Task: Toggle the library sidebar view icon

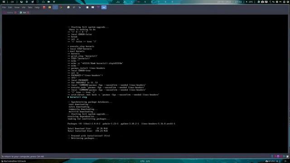Action: coord(87,7)
